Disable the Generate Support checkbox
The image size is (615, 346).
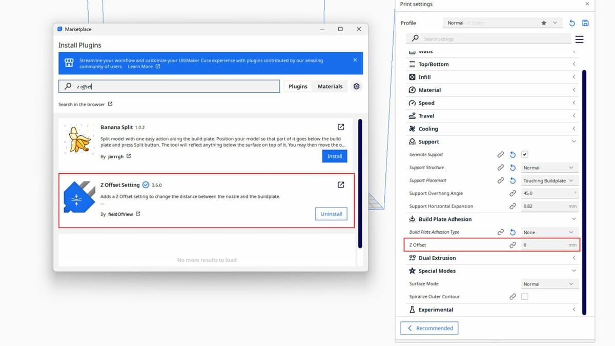(525, 155)
